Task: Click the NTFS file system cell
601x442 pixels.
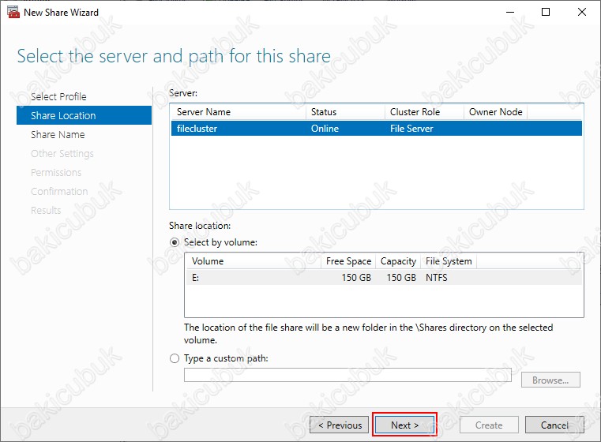Action: (436, 277)
